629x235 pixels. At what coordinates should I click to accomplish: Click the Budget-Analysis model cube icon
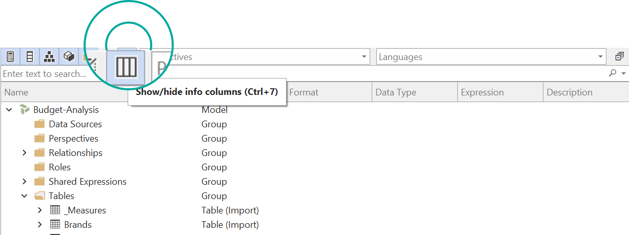24,110
